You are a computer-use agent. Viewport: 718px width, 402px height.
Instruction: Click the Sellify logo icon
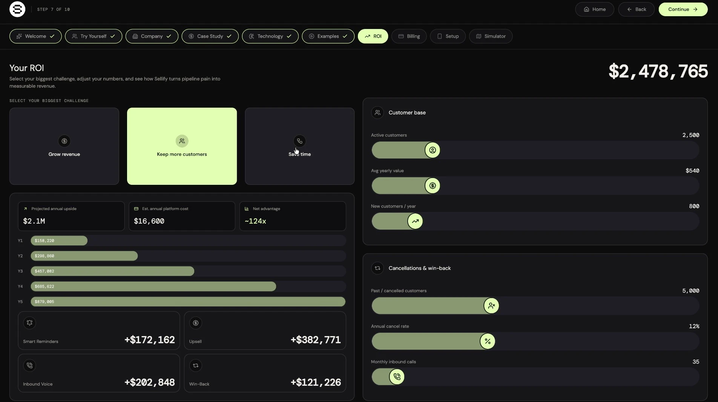click(17, 9)
